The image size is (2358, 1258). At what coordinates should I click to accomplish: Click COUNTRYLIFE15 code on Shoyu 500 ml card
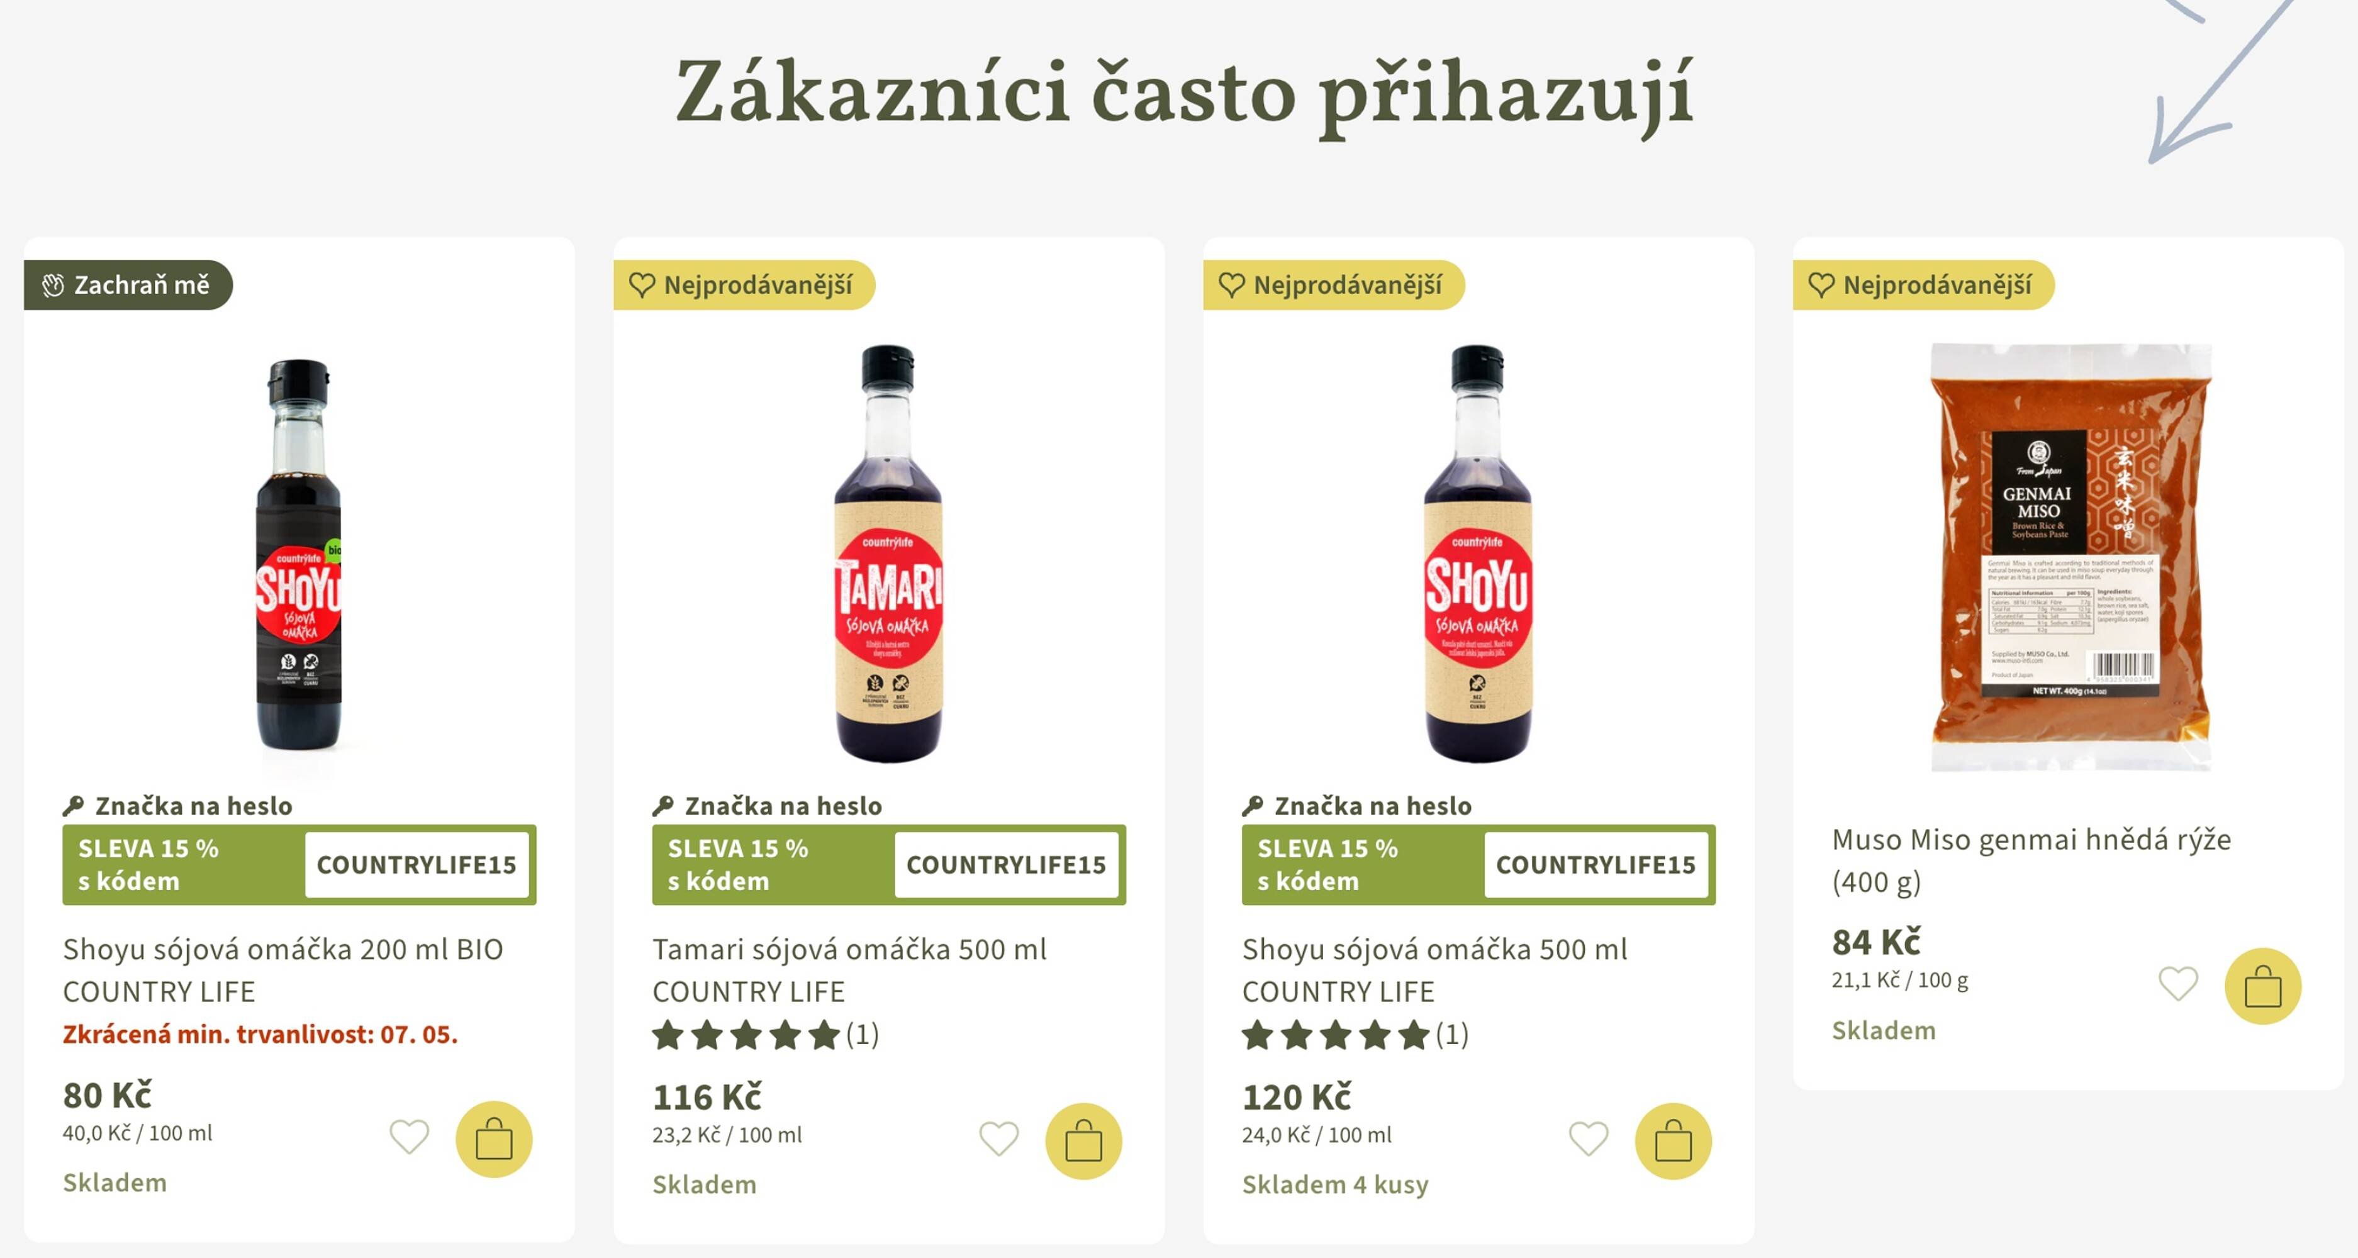(1595, 865)
